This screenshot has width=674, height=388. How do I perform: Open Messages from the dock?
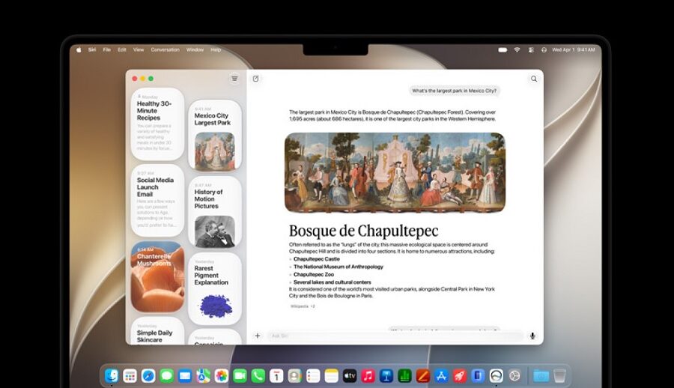(166, 376)
